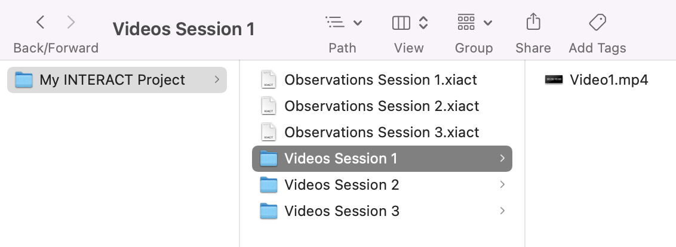This screenshot has width=676, height=247.
Task: Select Observations Session 3.xiact file
Action: tap(382, 132)
